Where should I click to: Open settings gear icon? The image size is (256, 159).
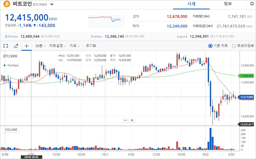click(x=252, y=4)
